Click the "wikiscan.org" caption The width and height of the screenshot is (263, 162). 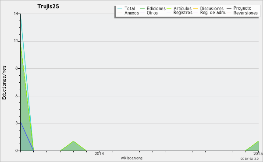[131, 158]
